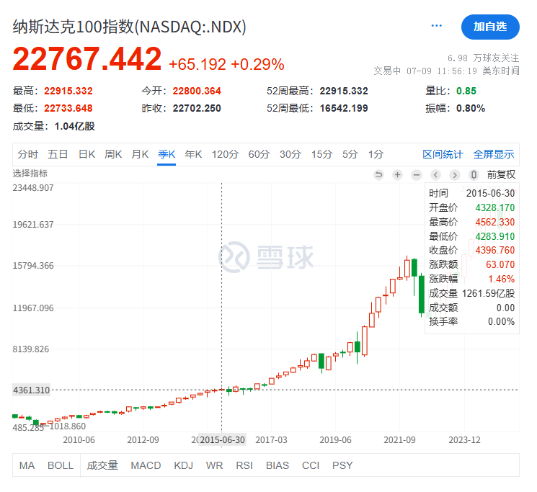Viewport: 537px width, 492px height.
Task: Click the 52周最高 value 22915.332
Action: pyautogui.click(x=344, y=91)
